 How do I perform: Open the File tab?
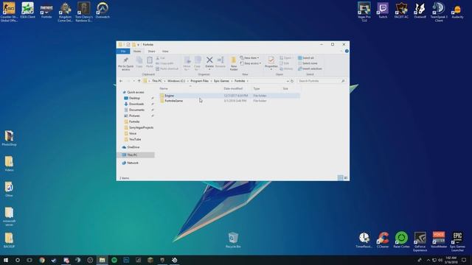pyautogui.click(x=123, y=52)
